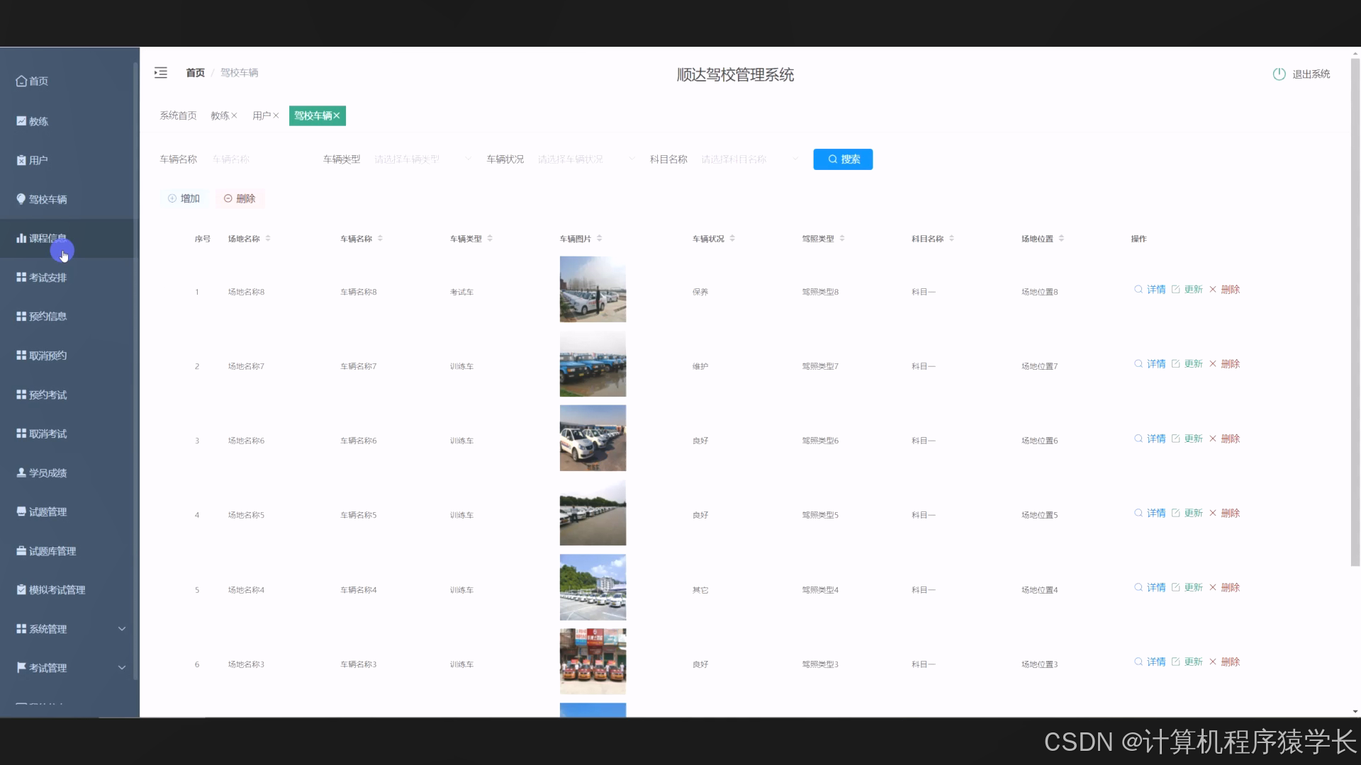Click 删除 for row 场地名称3

(1224, 662)
